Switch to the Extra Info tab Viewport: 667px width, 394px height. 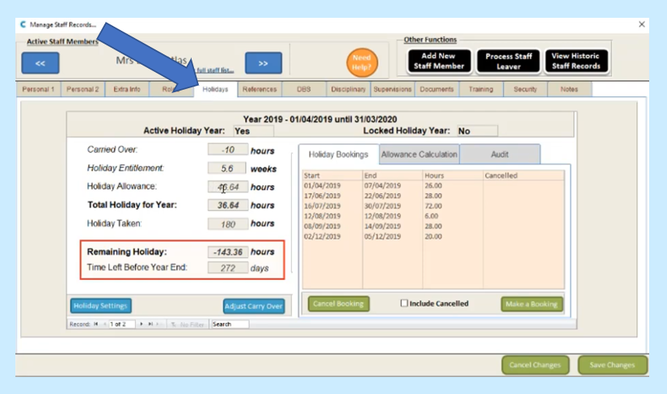(127, 89)
